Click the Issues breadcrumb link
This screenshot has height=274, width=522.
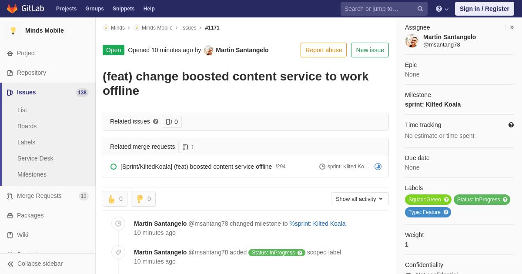[189, 28]
